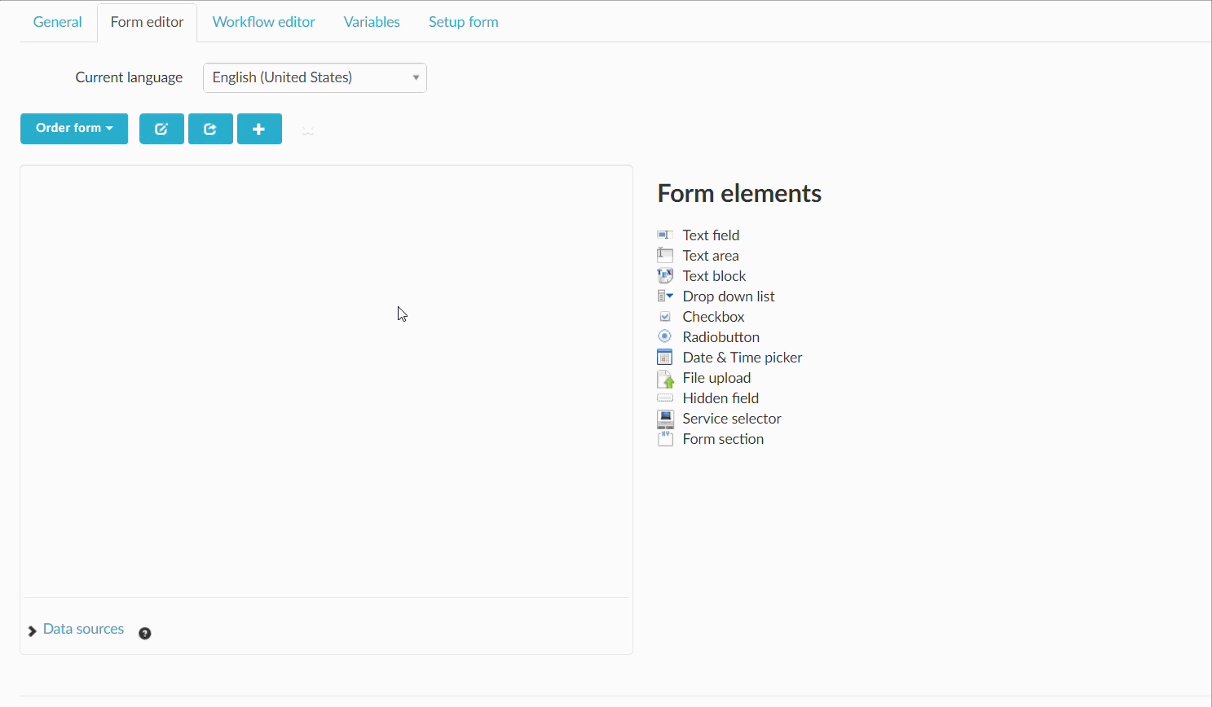Select the Date & Time picker icon
The image size is (1212, 707).
665,358
